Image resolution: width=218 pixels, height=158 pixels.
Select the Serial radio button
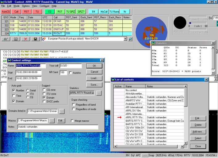click(28, 90)
